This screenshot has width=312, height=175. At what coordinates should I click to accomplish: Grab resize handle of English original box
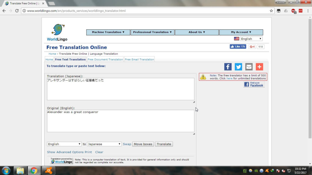point(194,134)
